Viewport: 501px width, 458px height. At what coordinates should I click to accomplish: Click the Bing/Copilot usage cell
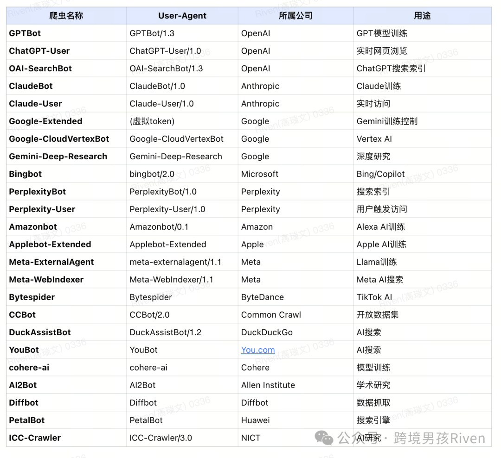(x=423, y=174)
